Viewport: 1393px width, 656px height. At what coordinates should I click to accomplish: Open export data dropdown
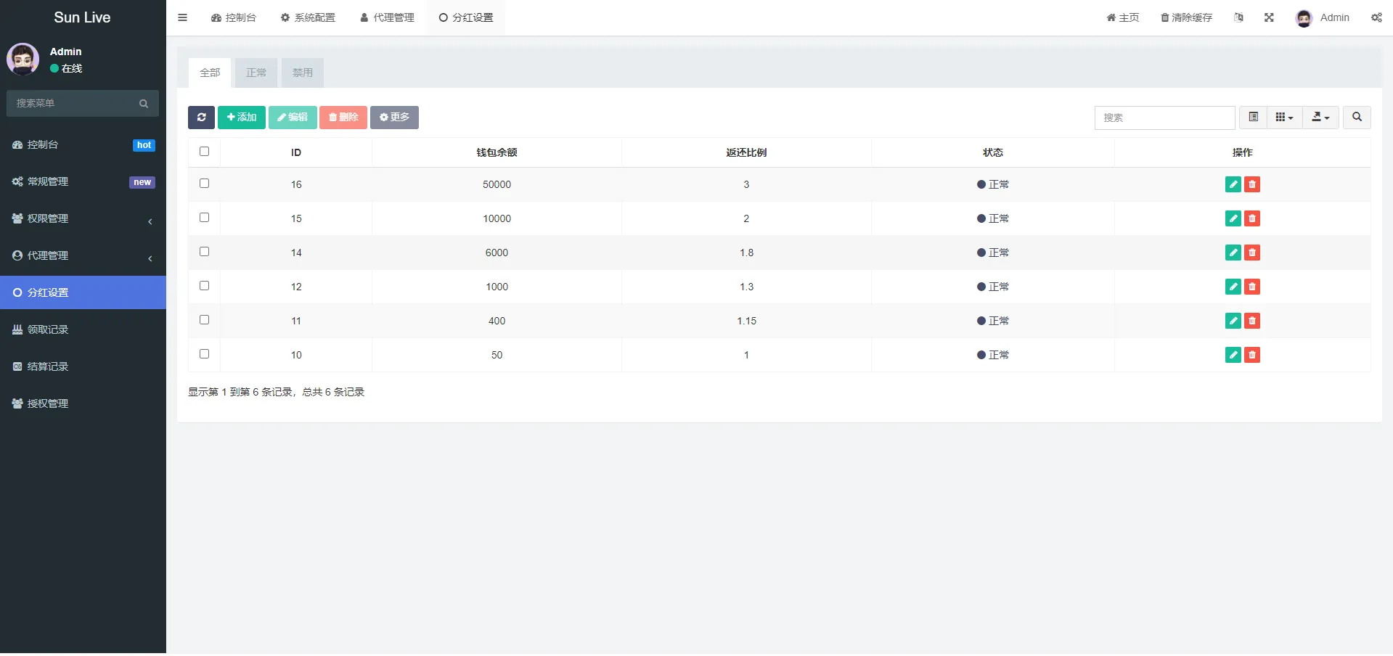1320,118
